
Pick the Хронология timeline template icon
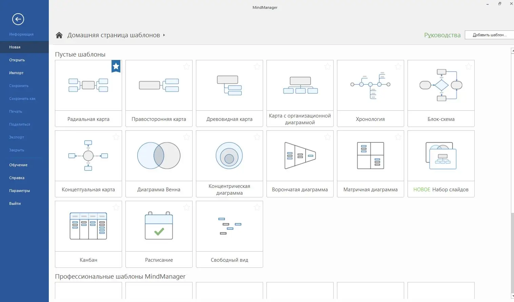[370, 85]
